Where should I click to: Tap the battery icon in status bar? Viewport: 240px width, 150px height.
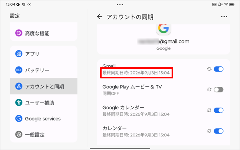(232, 4)
